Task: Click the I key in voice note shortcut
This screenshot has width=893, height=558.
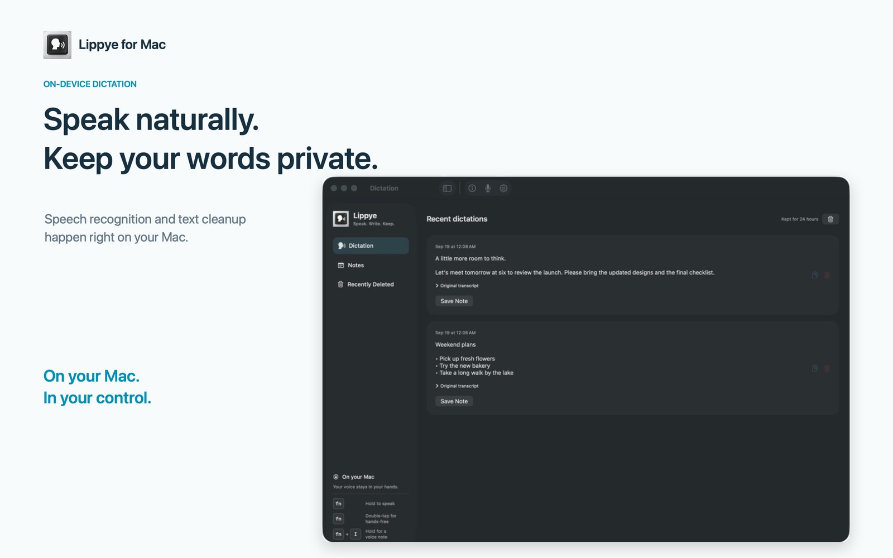Action: 356,534
